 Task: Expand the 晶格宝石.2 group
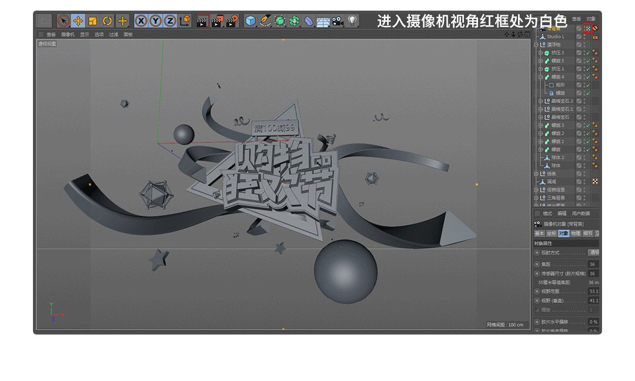[541, 101]
